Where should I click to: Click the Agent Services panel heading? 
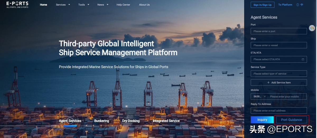264,17
